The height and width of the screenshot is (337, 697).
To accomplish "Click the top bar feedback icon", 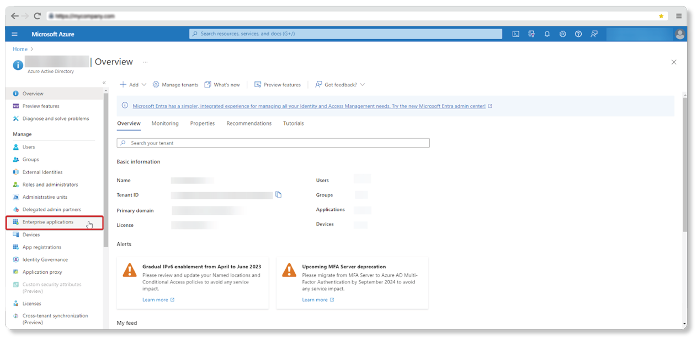I will (594, 34).
